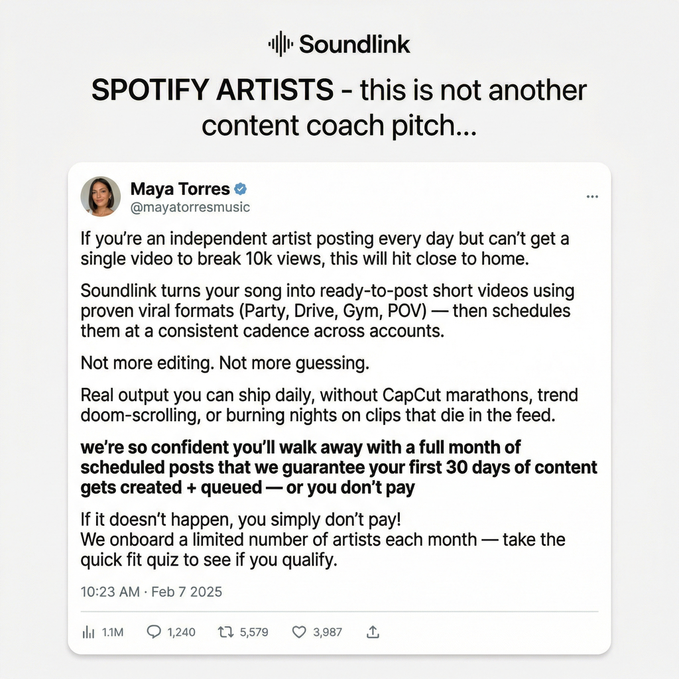This screenshot has width=679, height=679.
Task: Click the 1,240 replies count
Action: pos(182,632)
